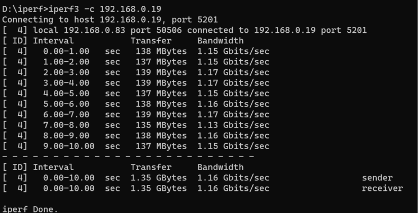Click the receiver row 1.16 Gbits/sec value
This screenshot has height=213, width=418.
pyautogui.click(x=233, y=188)
